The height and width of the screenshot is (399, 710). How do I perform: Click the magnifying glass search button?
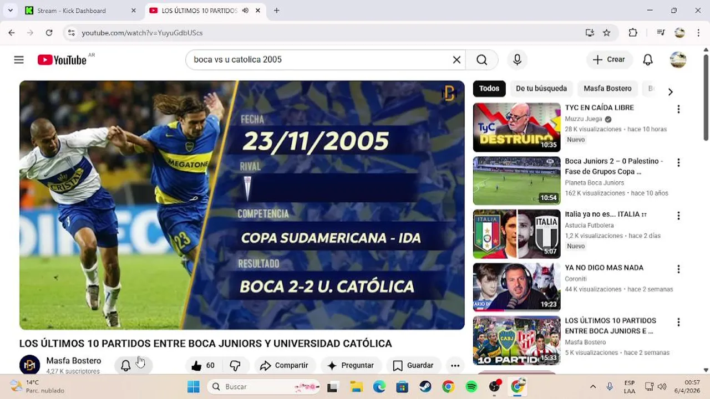coord(481,60)
